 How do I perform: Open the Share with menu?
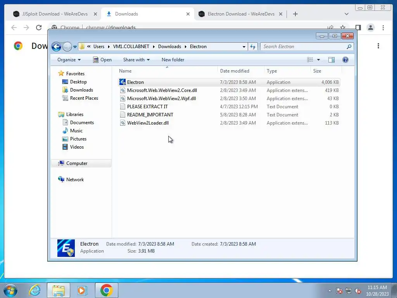click(x=136, y=60)
